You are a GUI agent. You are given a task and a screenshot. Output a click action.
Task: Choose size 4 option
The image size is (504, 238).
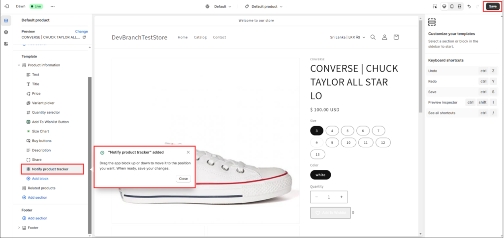(x=332, y=131)
